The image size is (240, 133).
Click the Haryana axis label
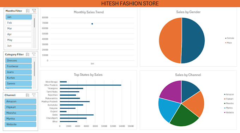[x=53, y=108]
